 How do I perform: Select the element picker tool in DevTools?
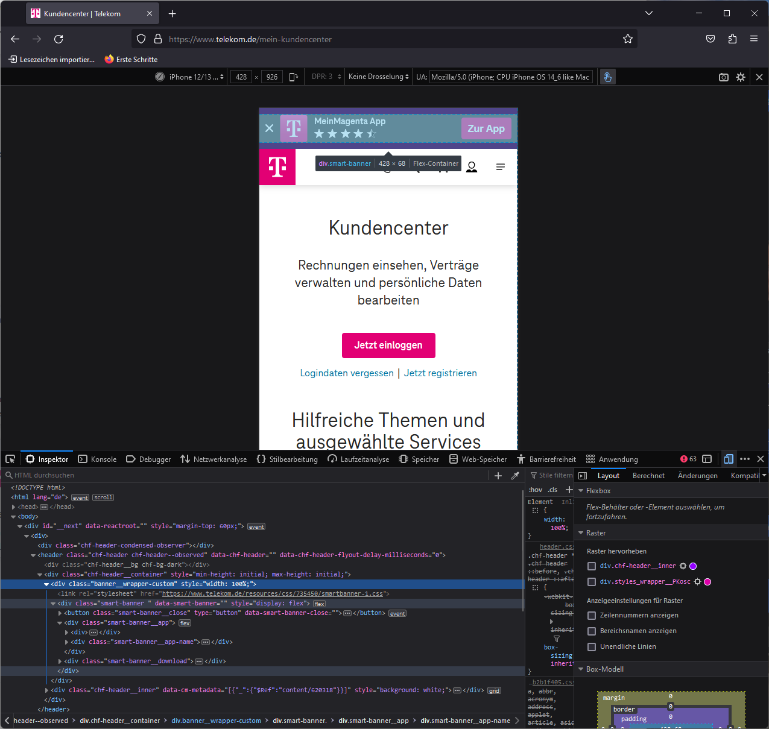pyautogui.click(x=10, y=459)
